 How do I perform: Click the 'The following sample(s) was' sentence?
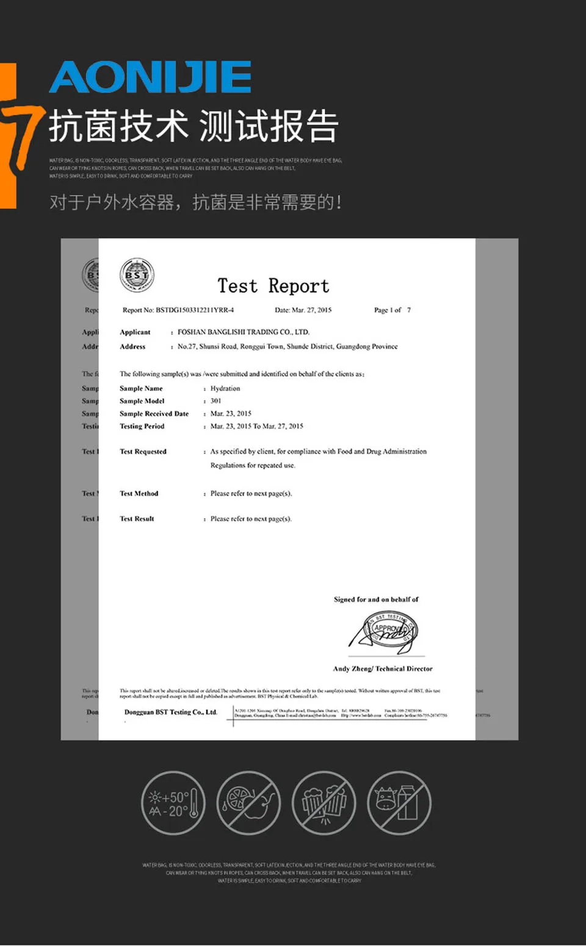[x=242, y=374]
